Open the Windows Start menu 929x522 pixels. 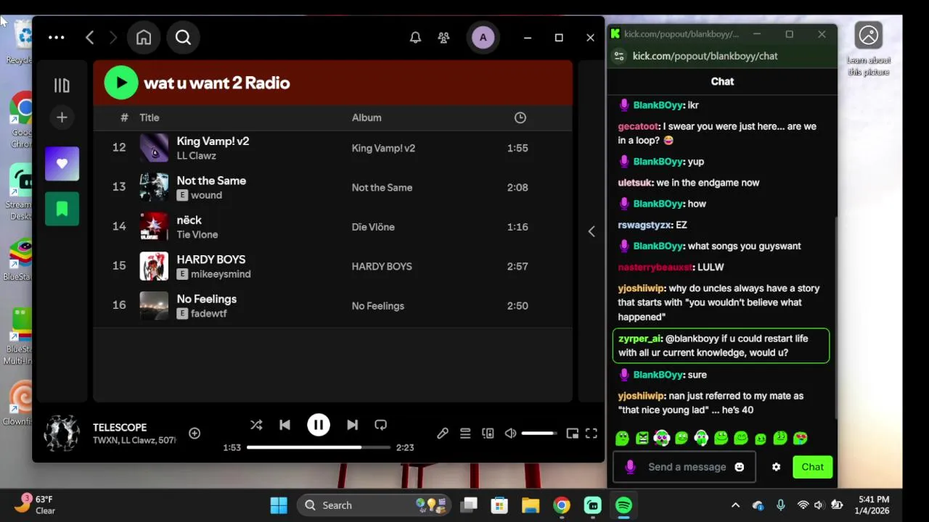coord(279,505)
